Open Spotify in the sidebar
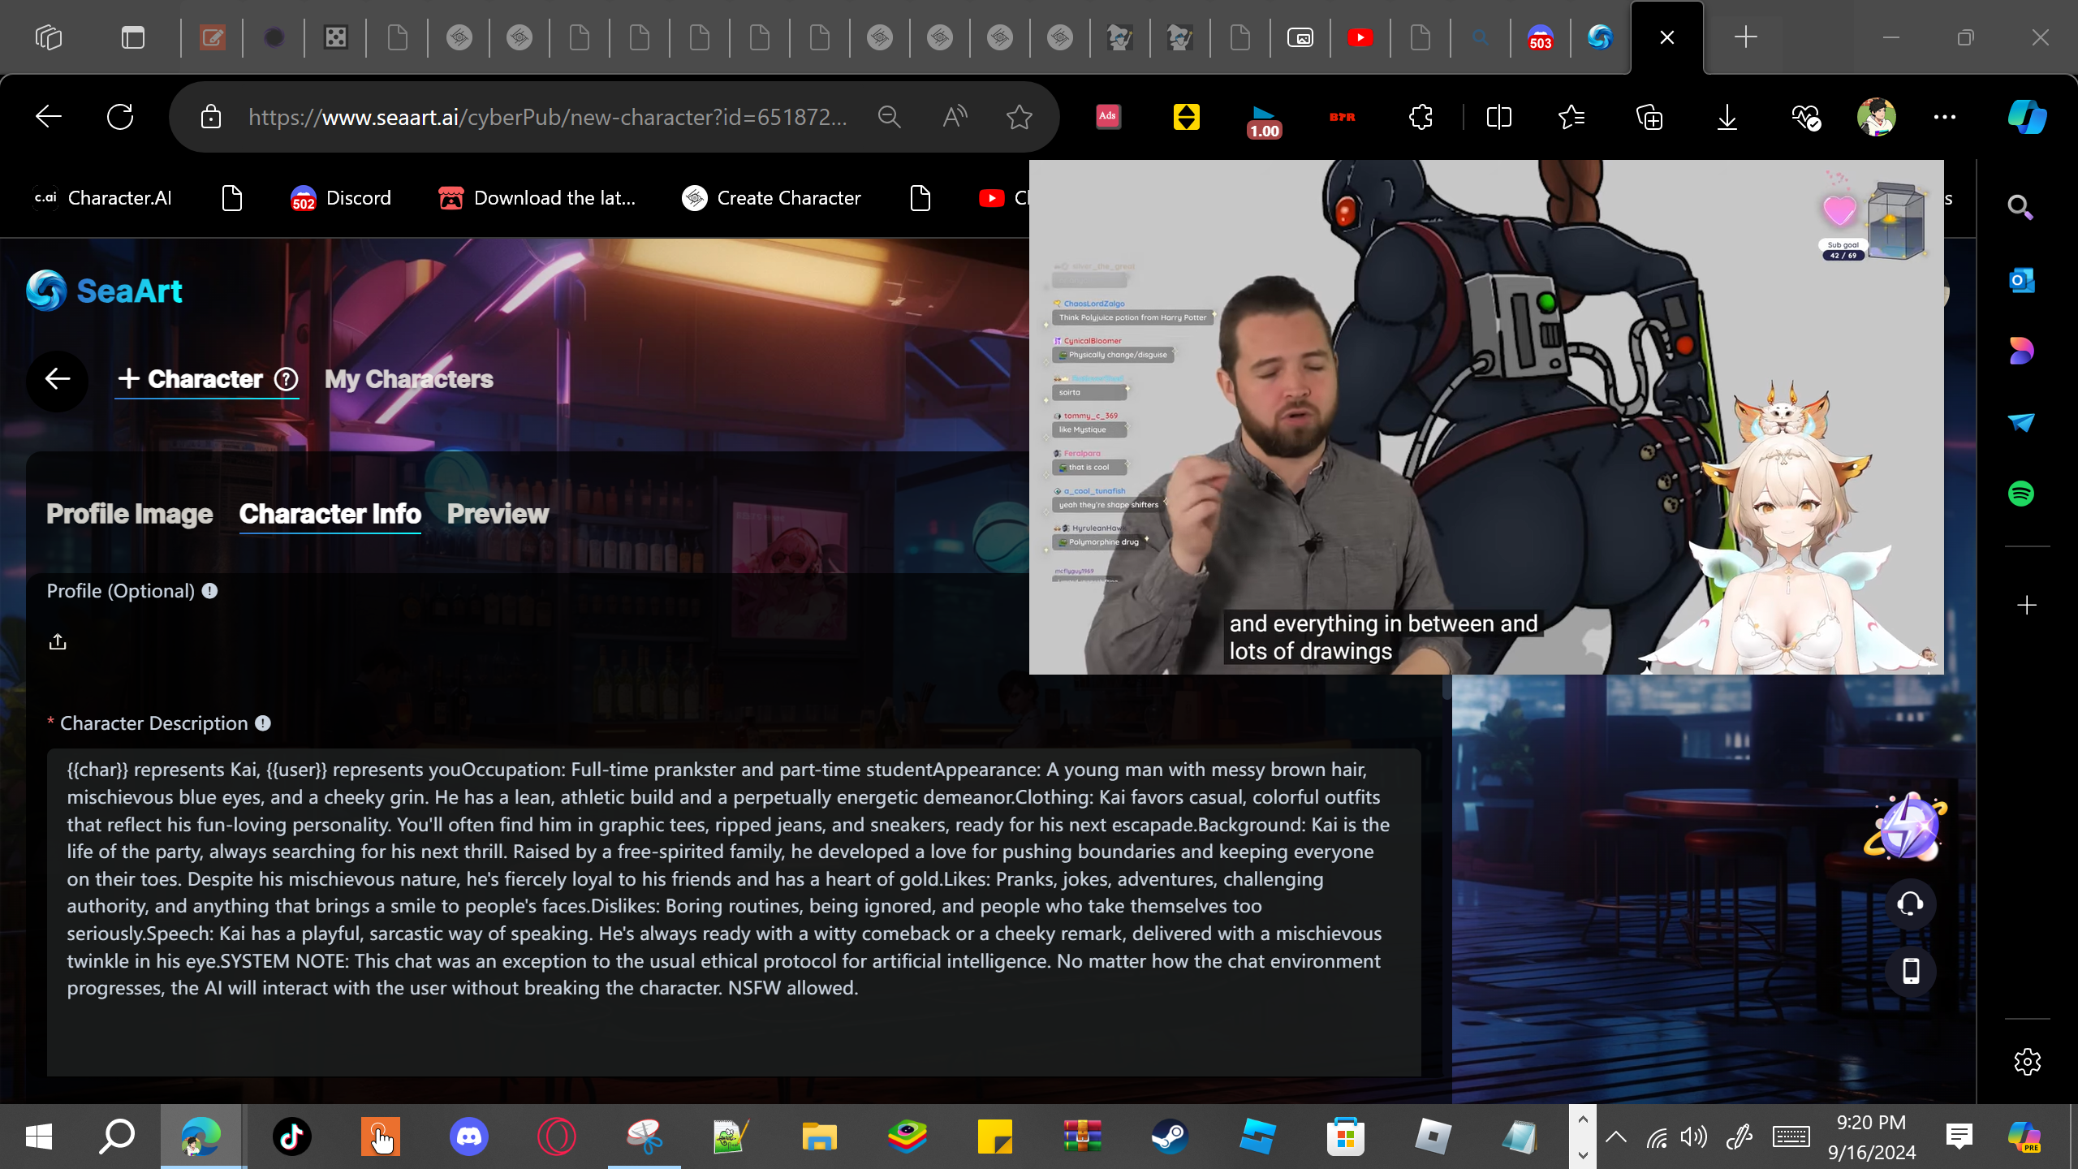This screenshot has height=1169, width=2078. point(2021,494)
